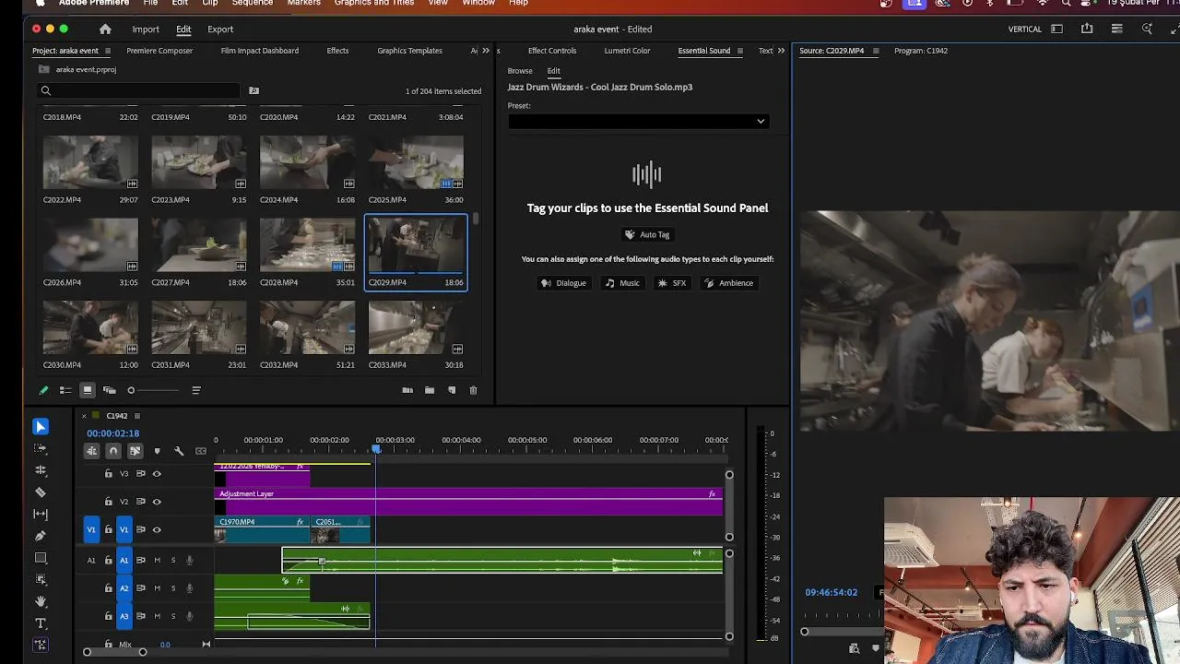Delete selected item with trash icon
The height and width of the screenshot is (664, 1180).
point(473,390)
